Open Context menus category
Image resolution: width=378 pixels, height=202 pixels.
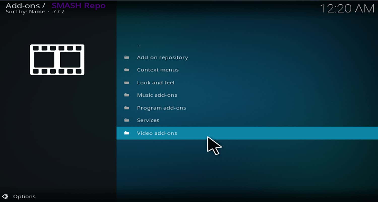(x=247, y=70)
